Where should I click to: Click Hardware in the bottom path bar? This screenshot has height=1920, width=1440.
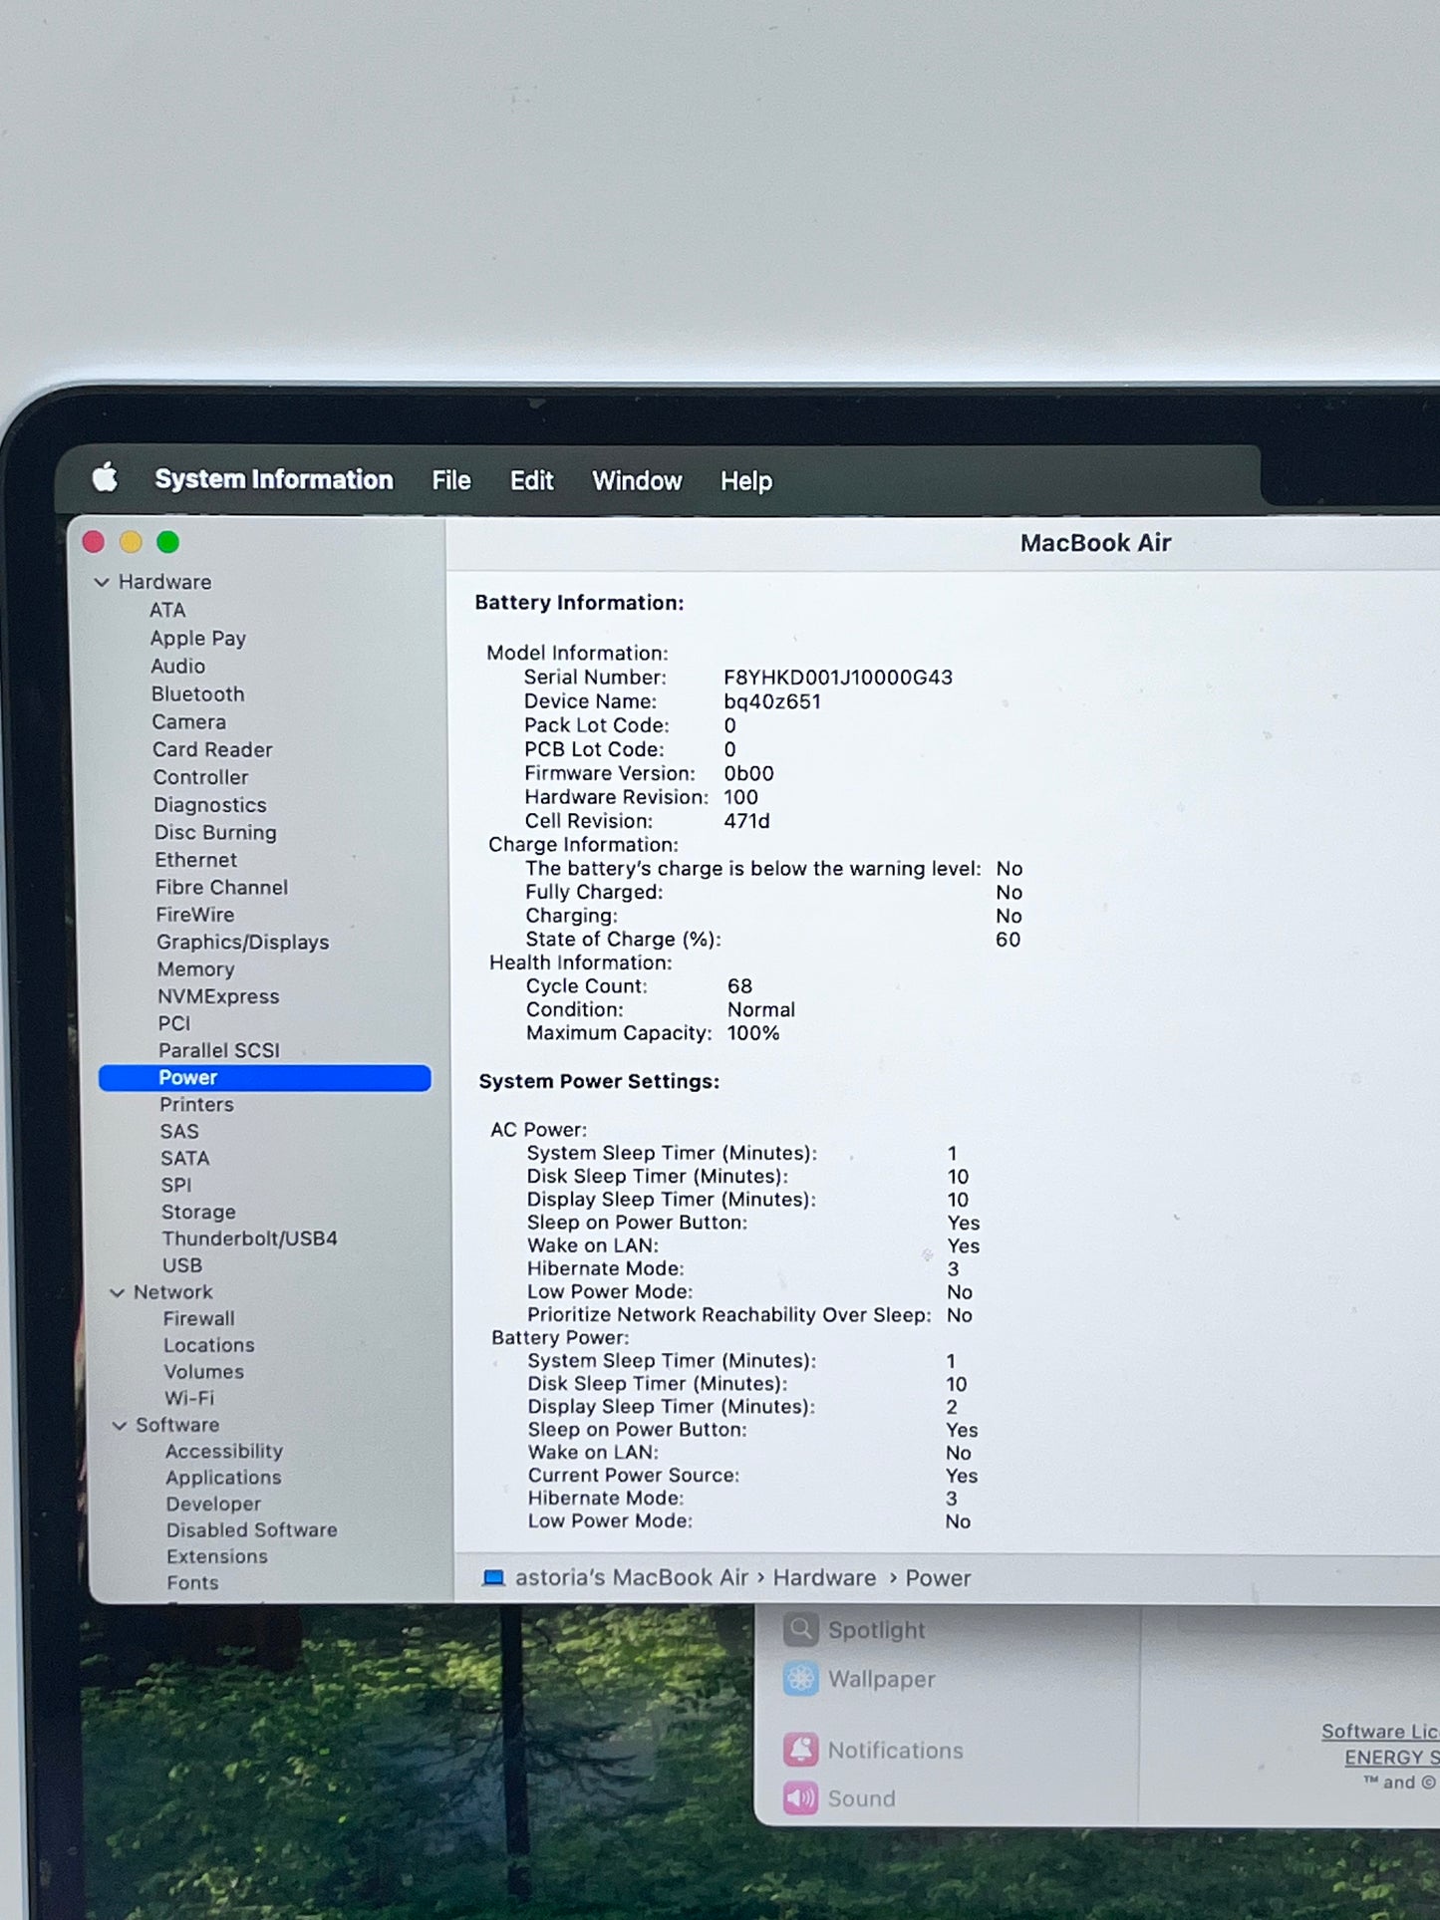pyautogui.click(x=824, y=1578)
